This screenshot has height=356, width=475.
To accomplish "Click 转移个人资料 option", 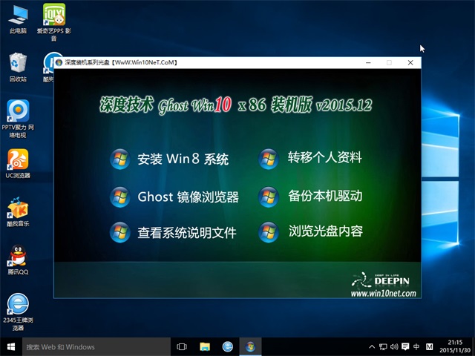I will 324,157.
